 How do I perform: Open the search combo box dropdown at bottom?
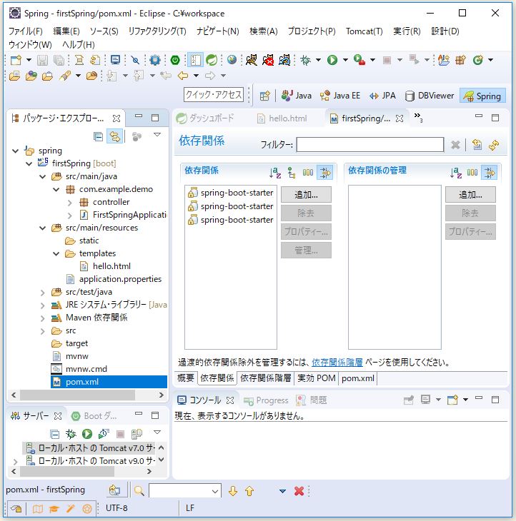tap(216, 491)
